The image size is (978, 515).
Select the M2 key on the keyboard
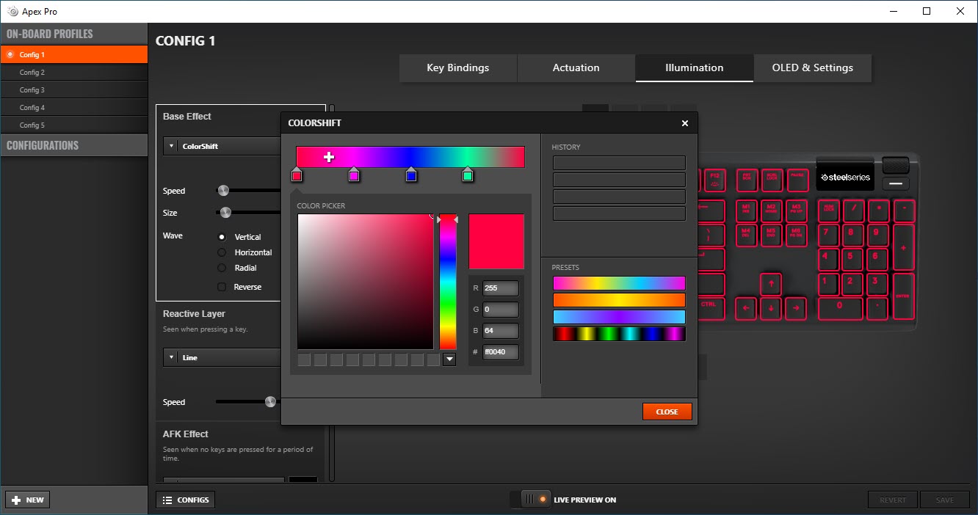click(x=771, y=211)
